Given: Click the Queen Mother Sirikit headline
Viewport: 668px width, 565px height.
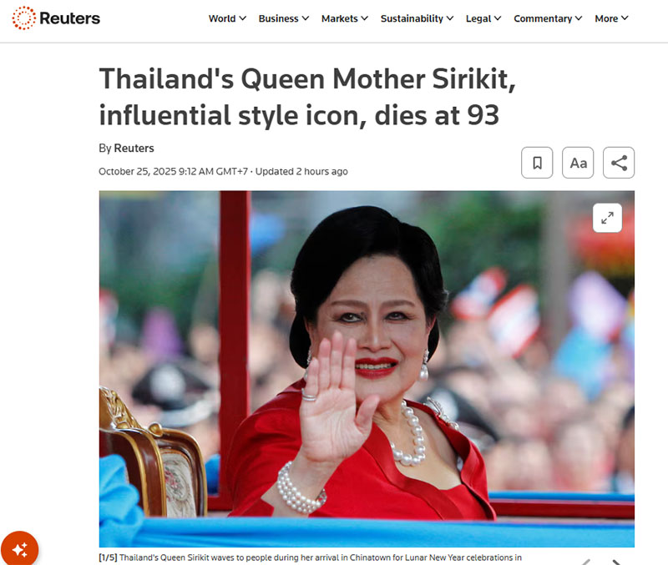Looking at the screenshot, I should 307,97.
